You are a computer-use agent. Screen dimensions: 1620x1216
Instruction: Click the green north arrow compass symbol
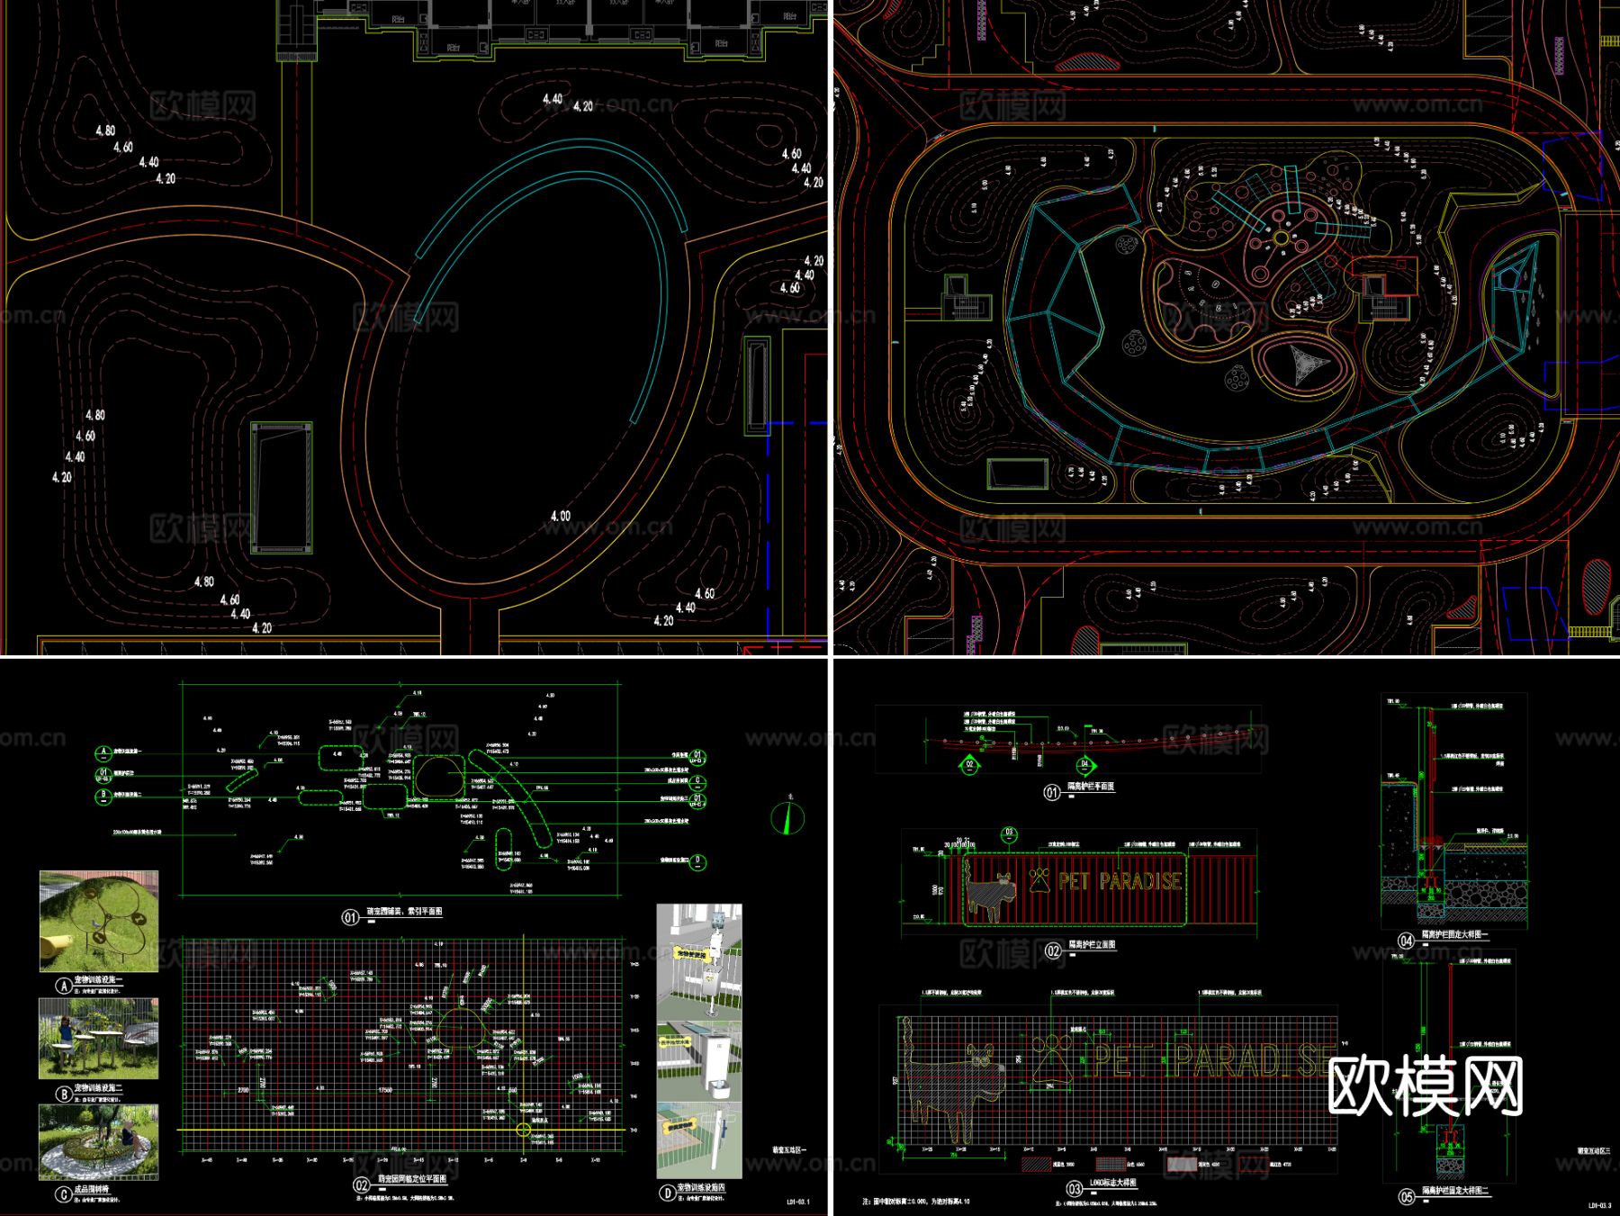click(x=787, y=817)
